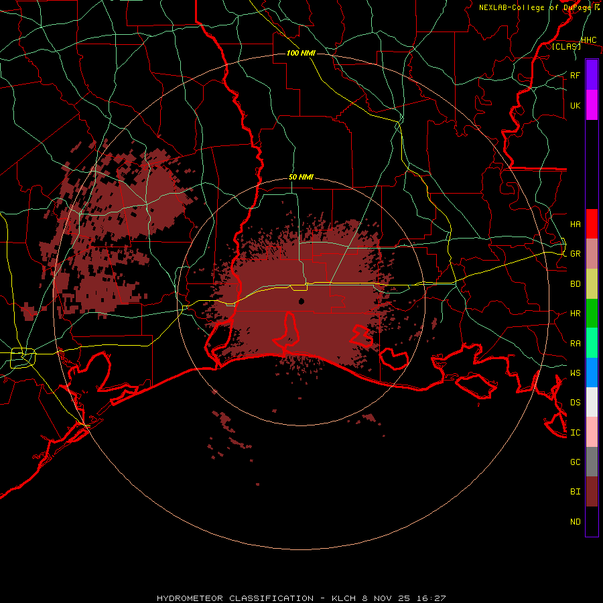Click the 'RF' legend label
603x603 pixels.
click(575, 75)
